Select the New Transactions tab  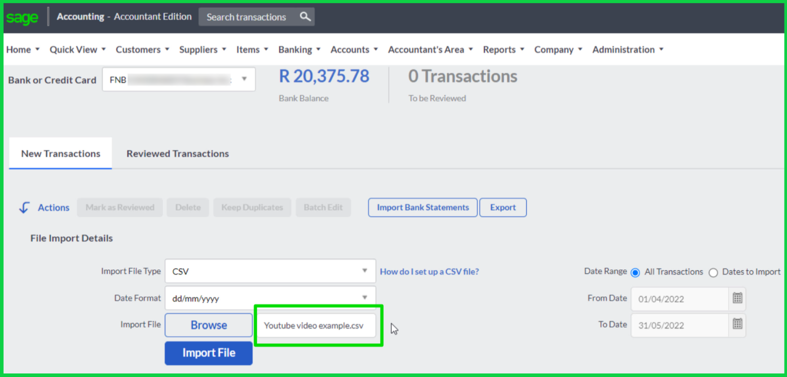click(x=60, y=153)
